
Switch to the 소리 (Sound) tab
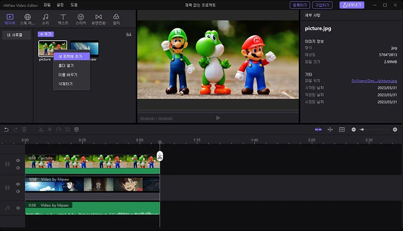tap(45, 19)
